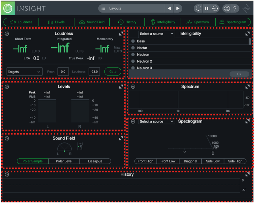Toggle the Intelligibility module tab

163,22
